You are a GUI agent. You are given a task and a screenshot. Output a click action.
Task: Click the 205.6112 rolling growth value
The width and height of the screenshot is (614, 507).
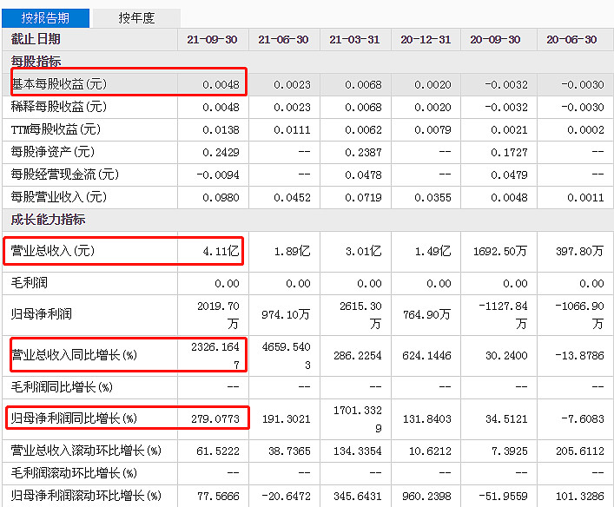[580, 451]
